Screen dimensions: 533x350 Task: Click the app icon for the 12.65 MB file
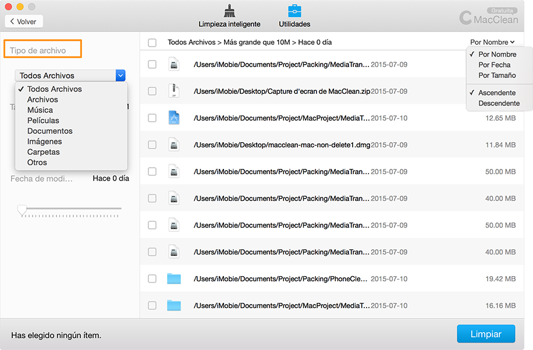[173, 118]
